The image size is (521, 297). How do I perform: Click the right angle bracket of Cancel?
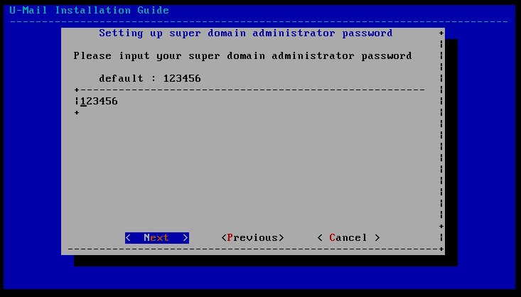pyautogui.click(x=377, y=238)
